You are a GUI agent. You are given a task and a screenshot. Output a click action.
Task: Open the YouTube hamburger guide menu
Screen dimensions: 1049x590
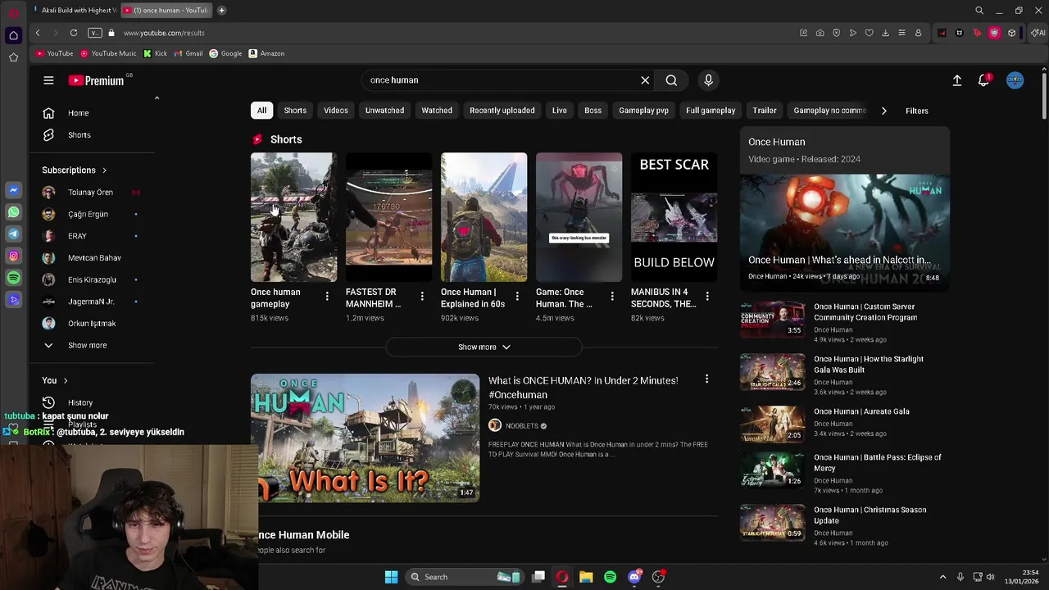[48, 80]
